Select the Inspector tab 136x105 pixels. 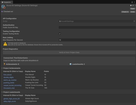6,2
